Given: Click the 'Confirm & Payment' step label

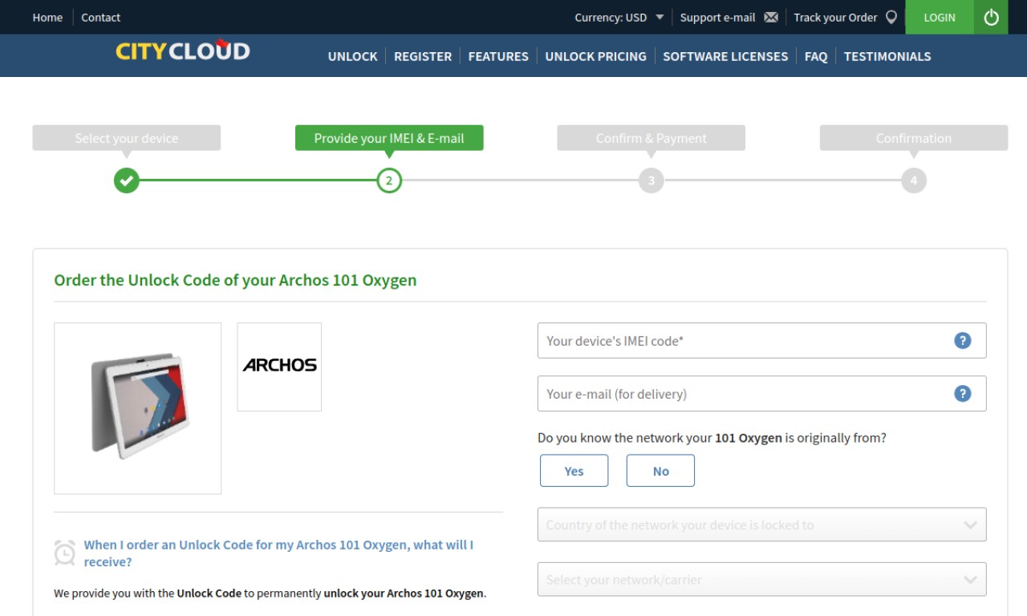Looking at the screenshot, I should tap(652, 138).
